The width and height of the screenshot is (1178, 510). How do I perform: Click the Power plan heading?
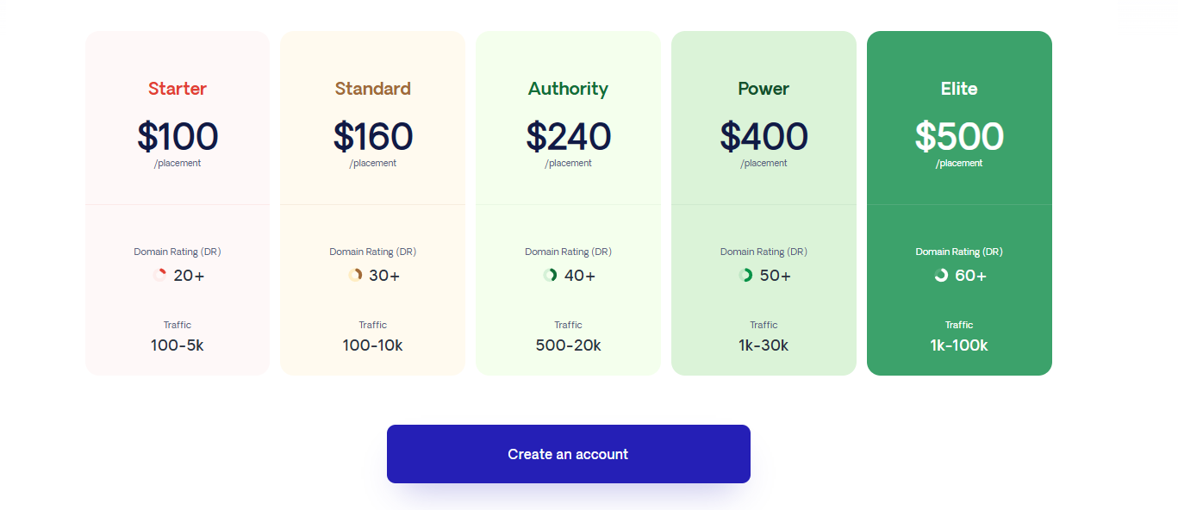tap(763, 88)
